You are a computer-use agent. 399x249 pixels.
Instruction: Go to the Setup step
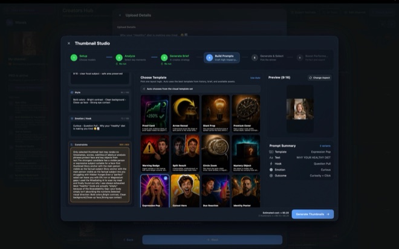83,58
